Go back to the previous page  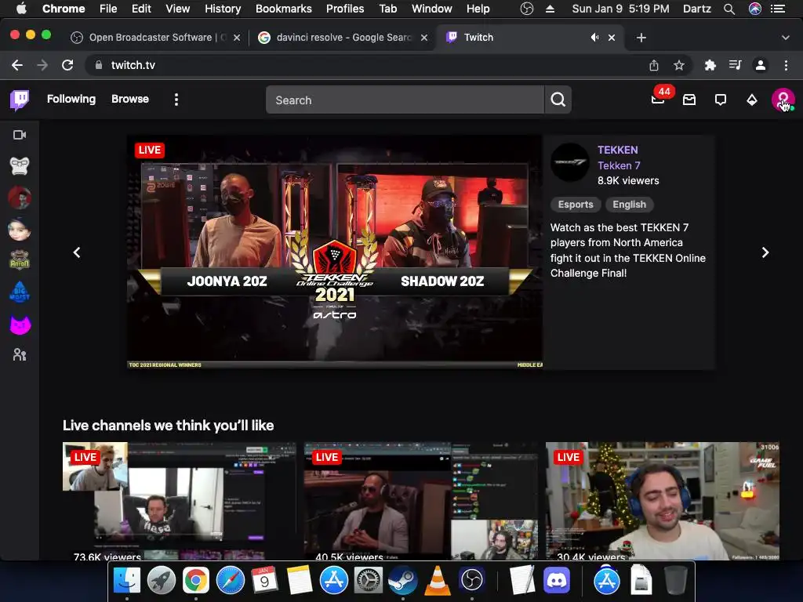pos(17,65)
